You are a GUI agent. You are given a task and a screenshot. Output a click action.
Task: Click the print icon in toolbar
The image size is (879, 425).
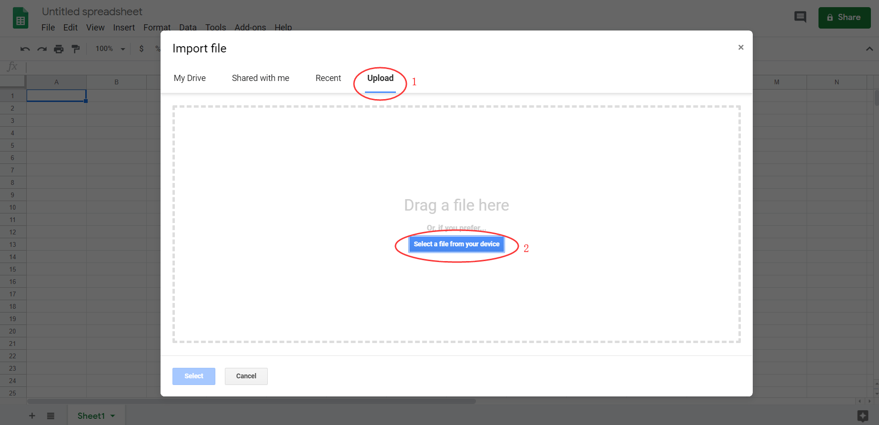coord(59,49)
